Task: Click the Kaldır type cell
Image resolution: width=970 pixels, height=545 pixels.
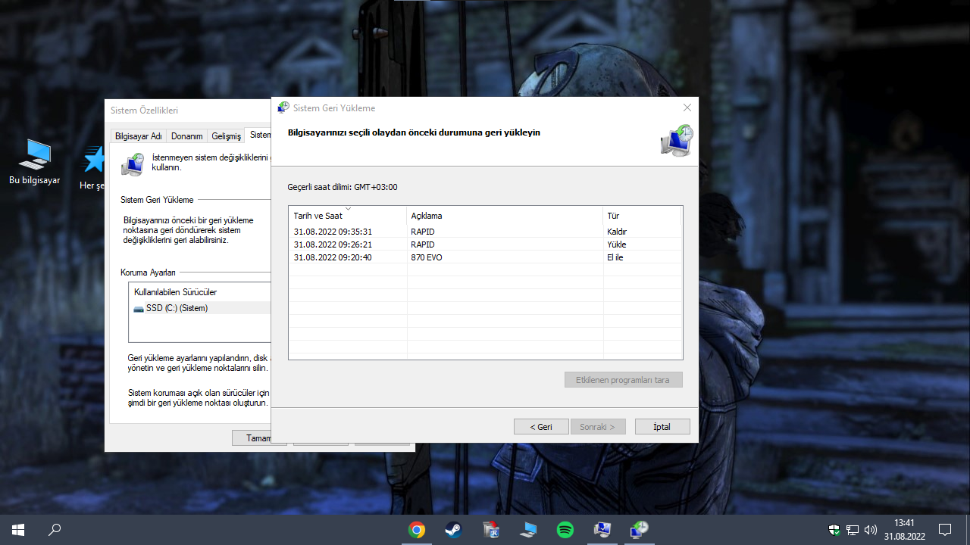Action: point(617,232)
